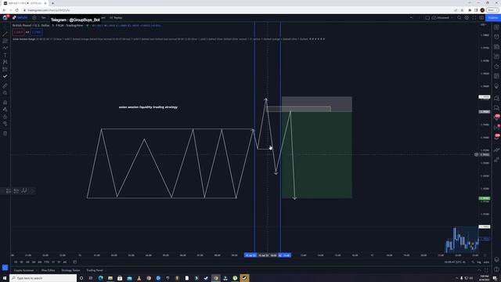
Task: Open the calendar panel in right sidebar
Action: coord(496,76)
